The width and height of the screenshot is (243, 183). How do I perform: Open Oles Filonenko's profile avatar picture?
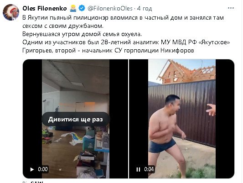coord(11,12)
